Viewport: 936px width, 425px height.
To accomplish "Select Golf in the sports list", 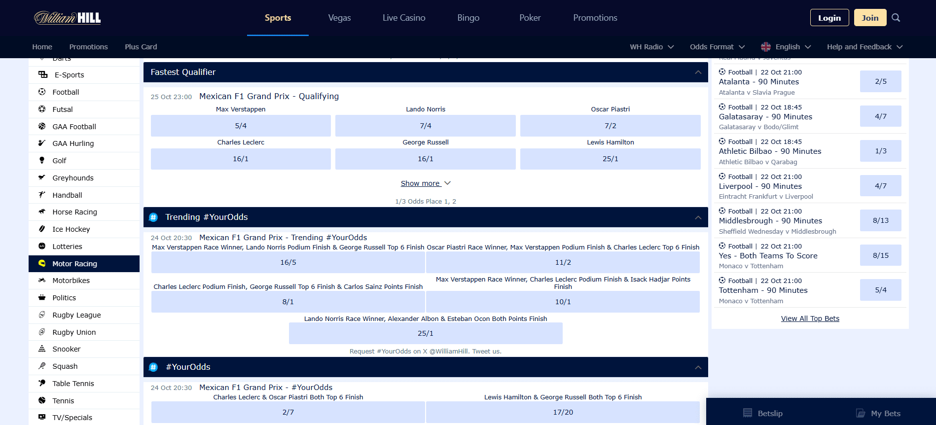I will tap(59, 161).
